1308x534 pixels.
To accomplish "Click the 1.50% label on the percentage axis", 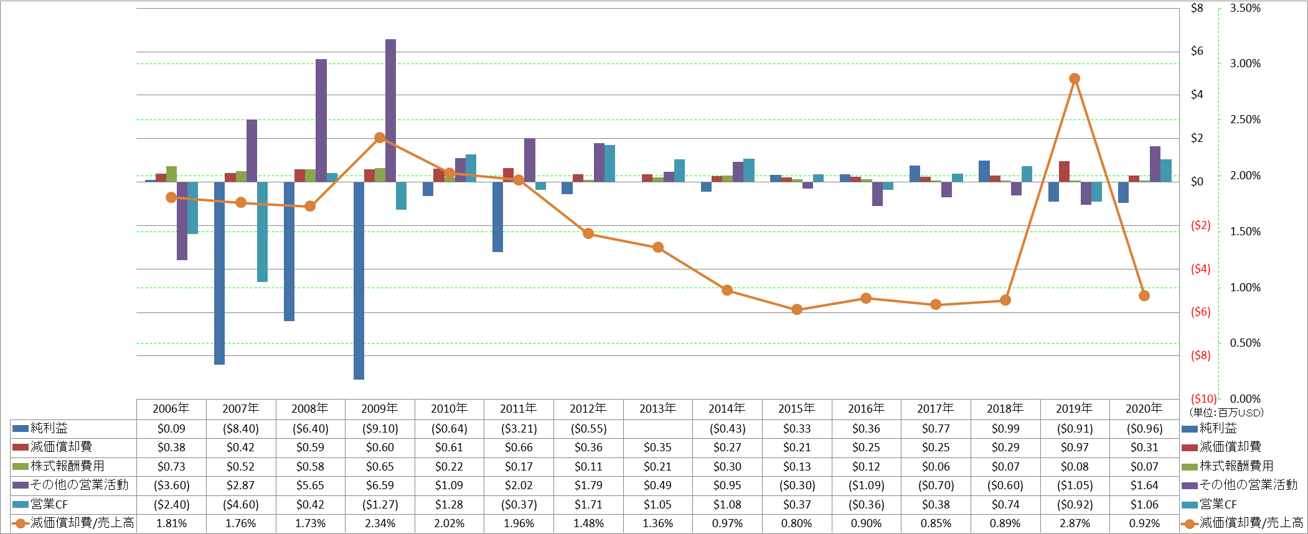I will (x=1244, y=232).
